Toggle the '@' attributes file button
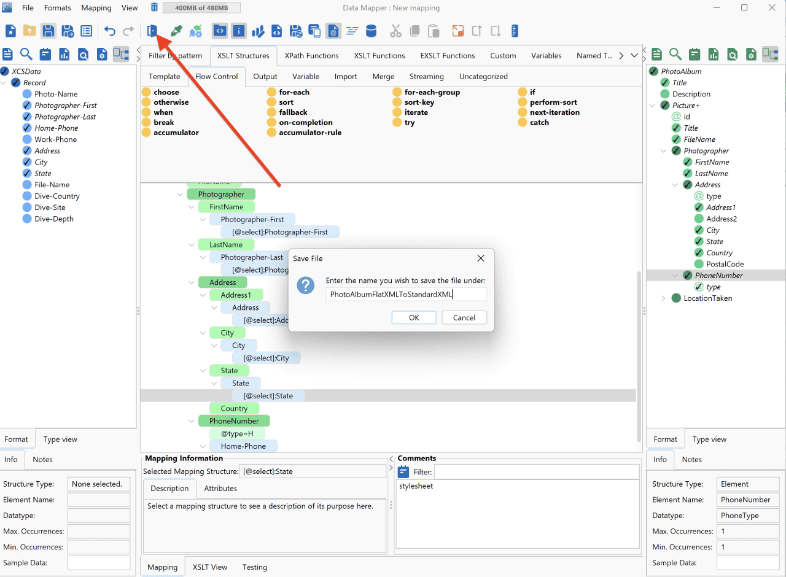 pyautogui.click(x=333, y=31)
